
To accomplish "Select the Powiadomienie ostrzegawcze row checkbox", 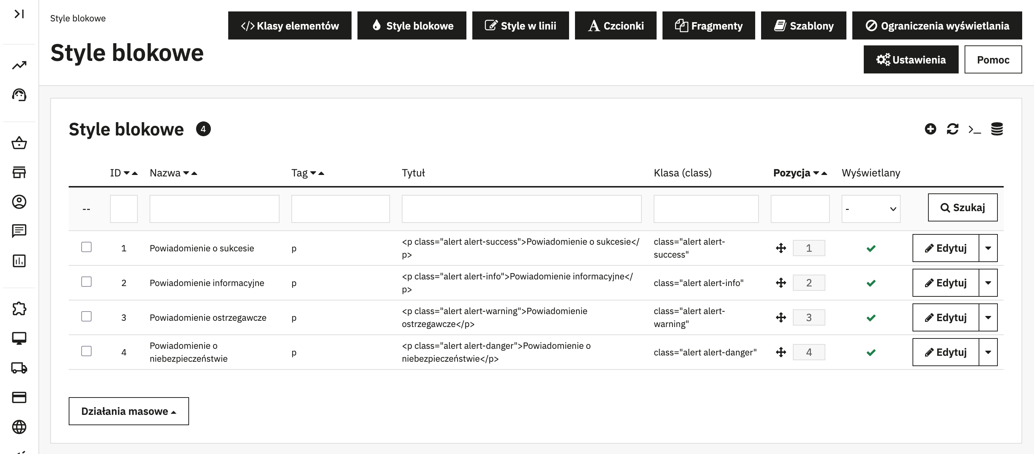I will [86, 316].
